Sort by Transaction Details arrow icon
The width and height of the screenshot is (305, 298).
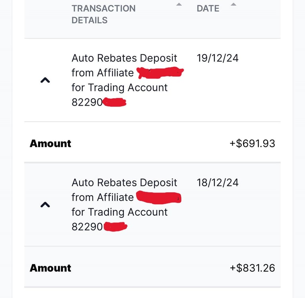point(179,5)
